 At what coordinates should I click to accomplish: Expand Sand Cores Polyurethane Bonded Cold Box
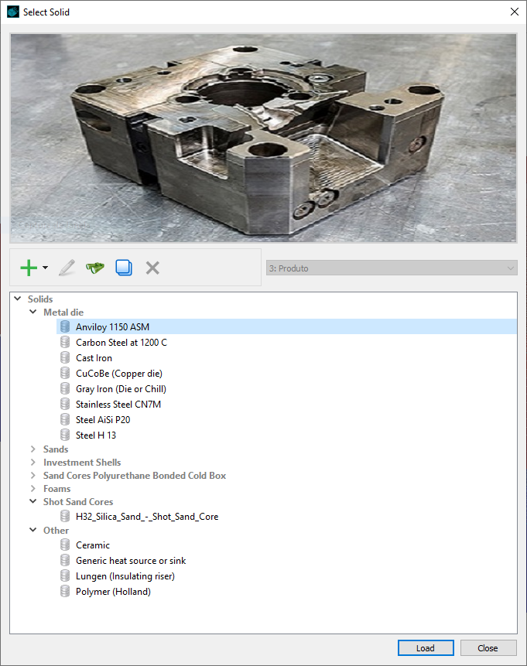(x=33, y=475)
